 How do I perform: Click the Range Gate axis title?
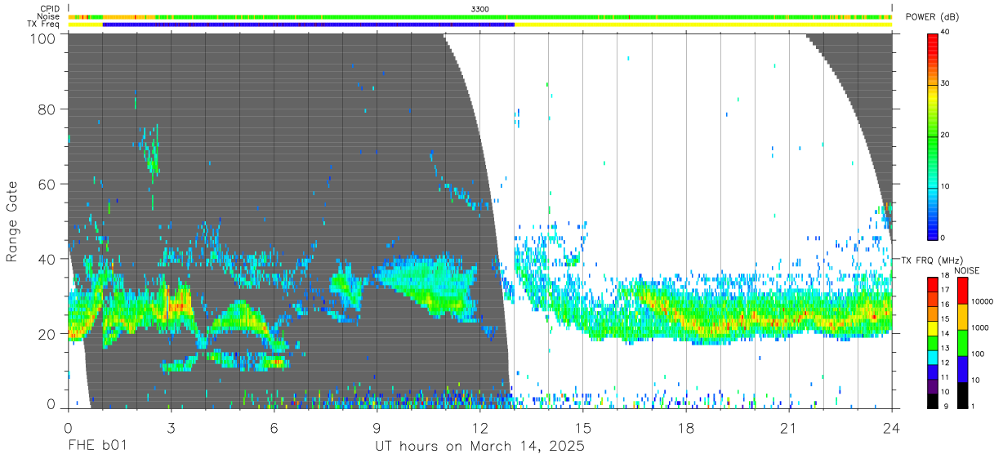[12, 222]
